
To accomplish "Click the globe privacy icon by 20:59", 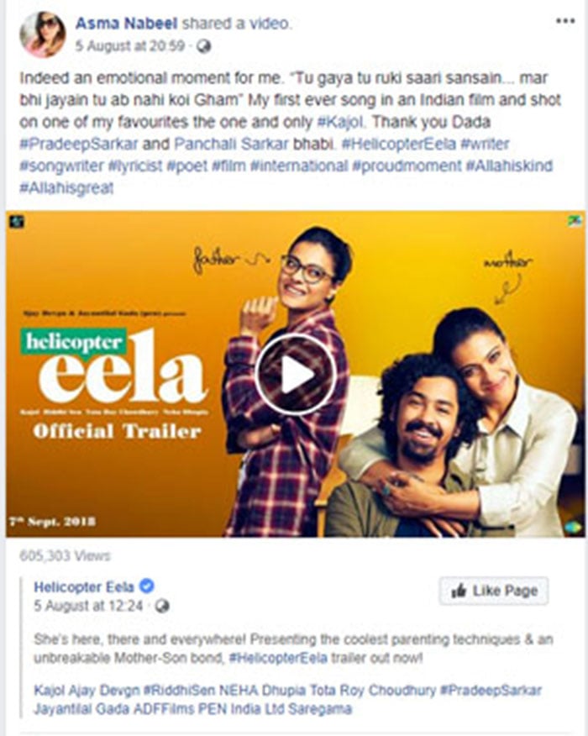I will [203, 46].
